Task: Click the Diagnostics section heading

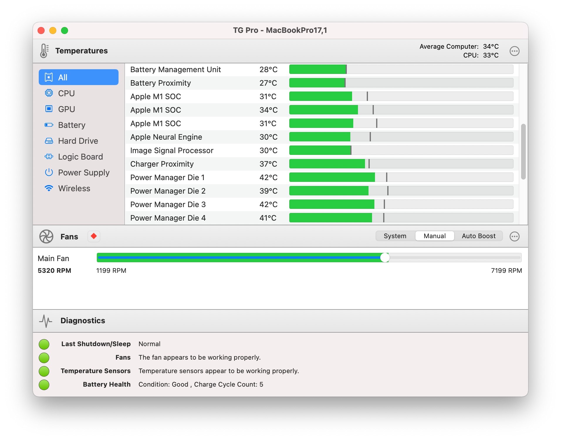Action: click(x=83, y=321)
